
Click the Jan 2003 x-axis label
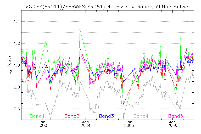pyautogui.click(x=42, y=124)
